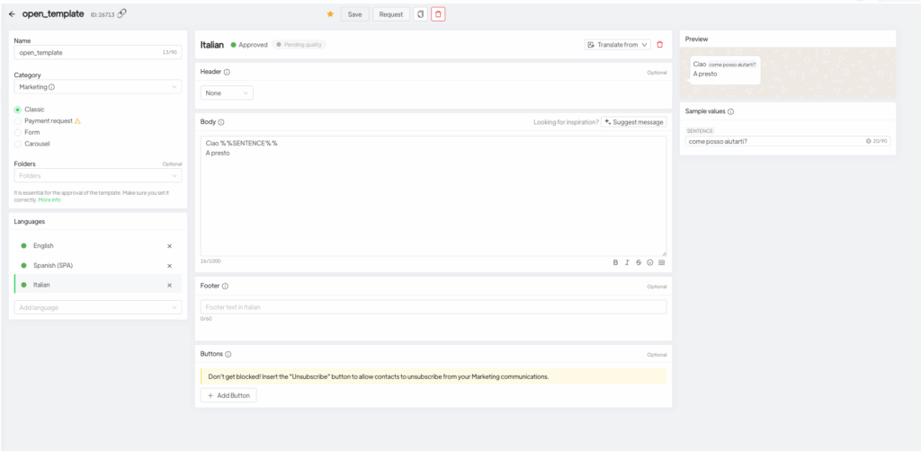Click the Suggest message button

tap(633, 122)
